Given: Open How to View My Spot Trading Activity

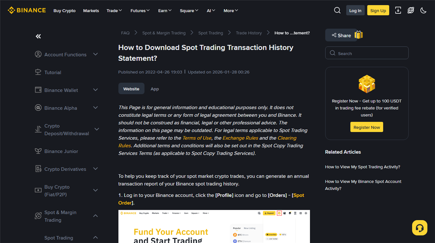Looking at the screenshot, I should pyautogui.click(x=362, y=167).
